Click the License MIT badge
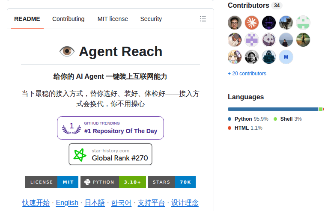 [52, 182]
